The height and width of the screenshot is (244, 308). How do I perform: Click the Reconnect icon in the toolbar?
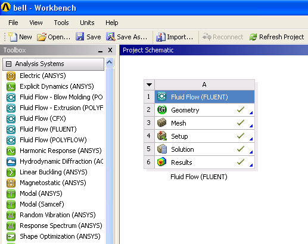coord(207,37)
